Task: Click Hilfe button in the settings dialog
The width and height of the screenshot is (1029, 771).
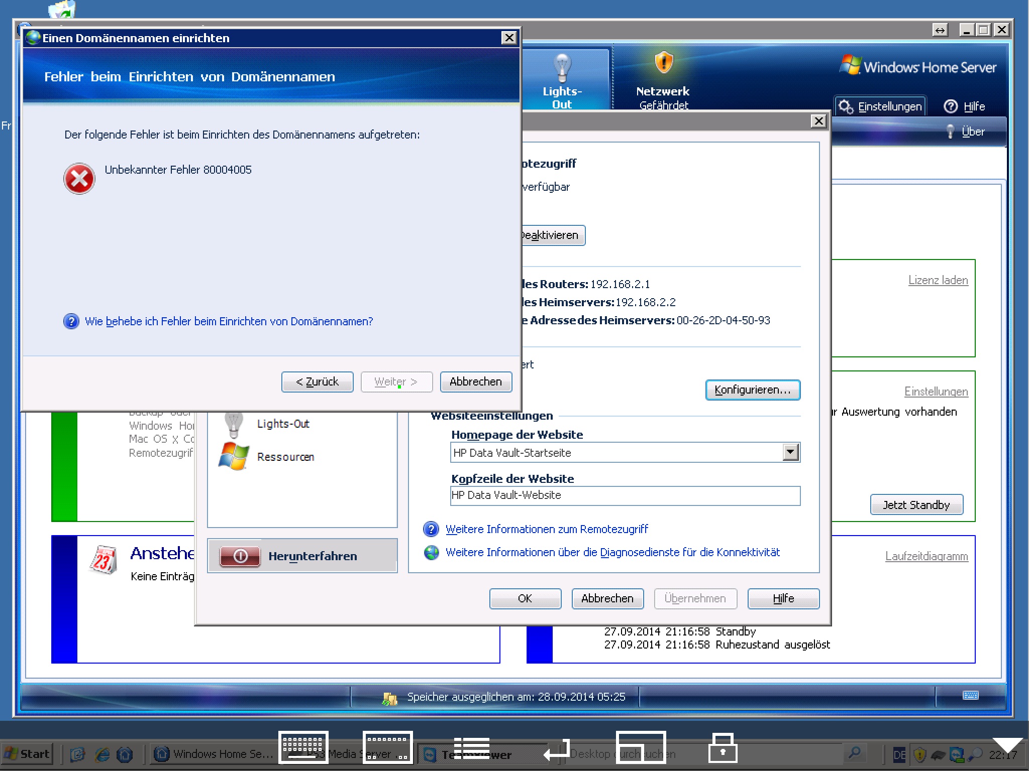Action: pyautogui.click(x=783, y=598)
